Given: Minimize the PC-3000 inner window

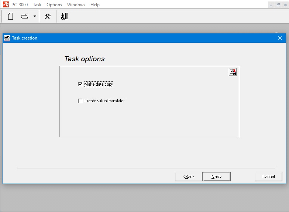Looking at the screenshot, I should [x=271, y=5].
